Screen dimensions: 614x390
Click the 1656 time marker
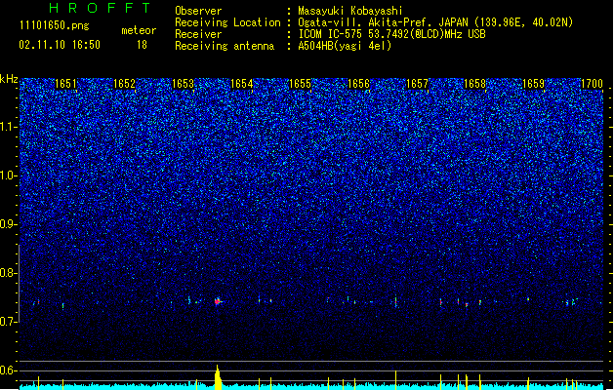(x=358, y=84)
